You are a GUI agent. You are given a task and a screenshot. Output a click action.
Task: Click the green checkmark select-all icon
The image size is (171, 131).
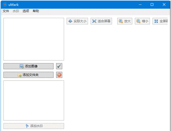point(59,66)
